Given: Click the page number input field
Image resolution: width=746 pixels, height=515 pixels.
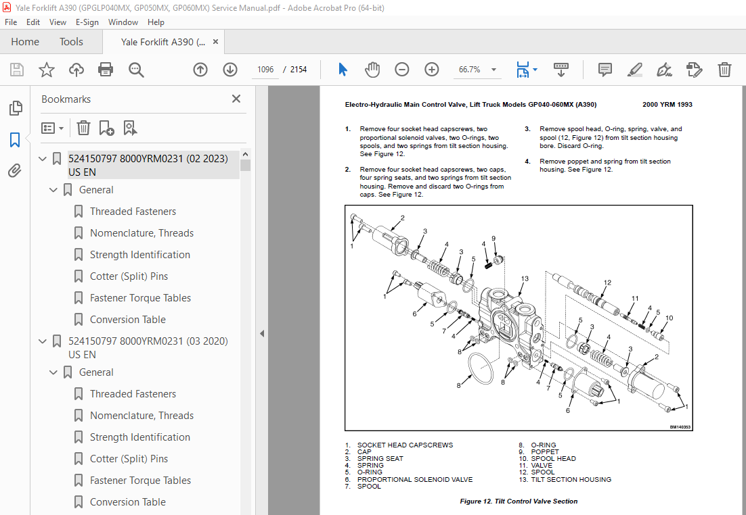Looking at the screenshot, I should [265, 70].
